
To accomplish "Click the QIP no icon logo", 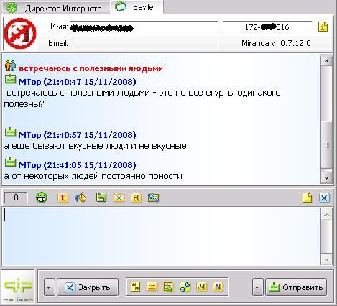I will coord(18,287).
